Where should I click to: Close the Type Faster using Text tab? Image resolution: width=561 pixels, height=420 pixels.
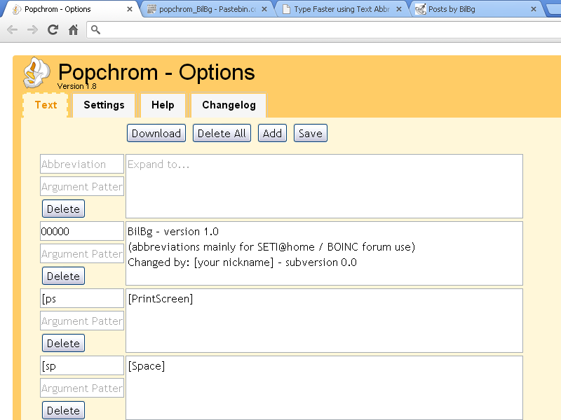coord(399,9)
